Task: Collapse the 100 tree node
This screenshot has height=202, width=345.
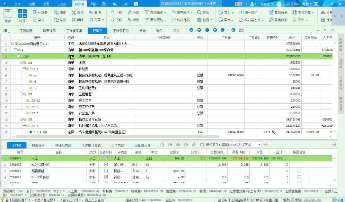Action: pos(18,56)
